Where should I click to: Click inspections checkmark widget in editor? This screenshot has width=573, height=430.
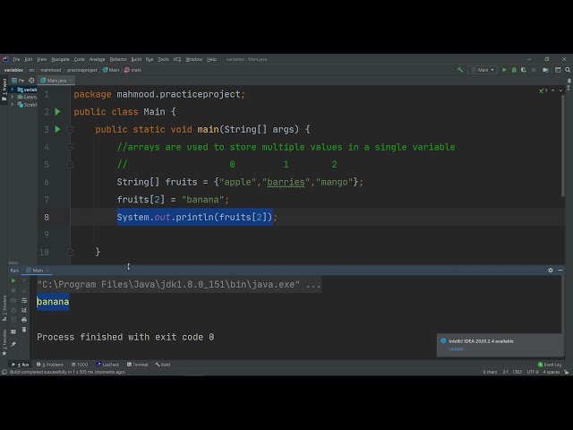tap(543, 90)
